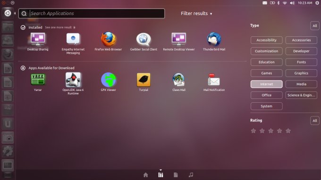Toggle Customization type filter
The height and width of the screenshot is (180, 321).
266,51
